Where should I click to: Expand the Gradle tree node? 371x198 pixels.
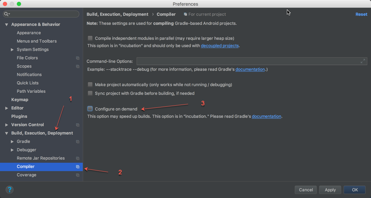tap(12, 142)
